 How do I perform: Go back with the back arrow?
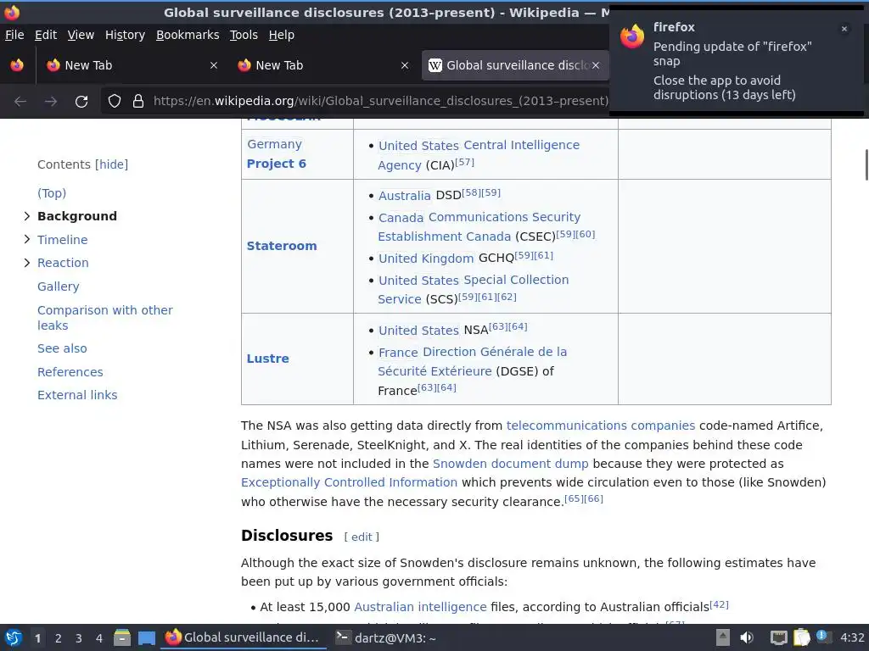pyautogui.click(x=20, y=102)
